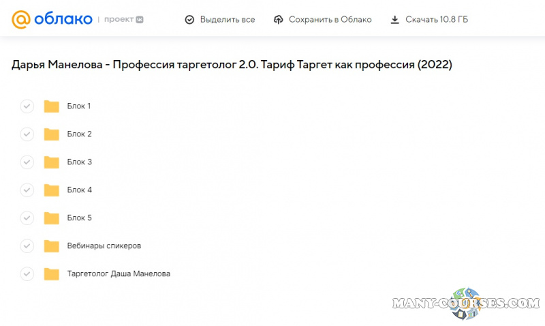This screenshot has height=326, width=545.
Task: Mark the Вебинары спикеров checkbox
Action: pyautogui.click(x=27, y=246)
